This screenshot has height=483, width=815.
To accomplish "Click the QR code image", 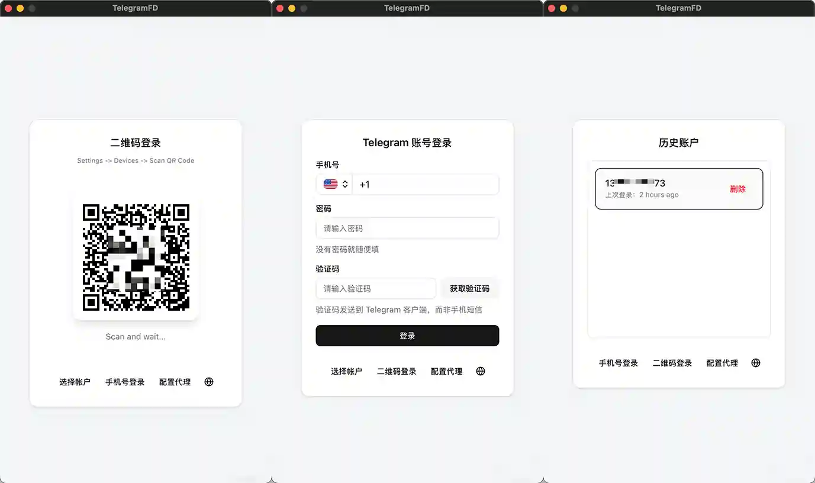I will (x=136, y=257).
